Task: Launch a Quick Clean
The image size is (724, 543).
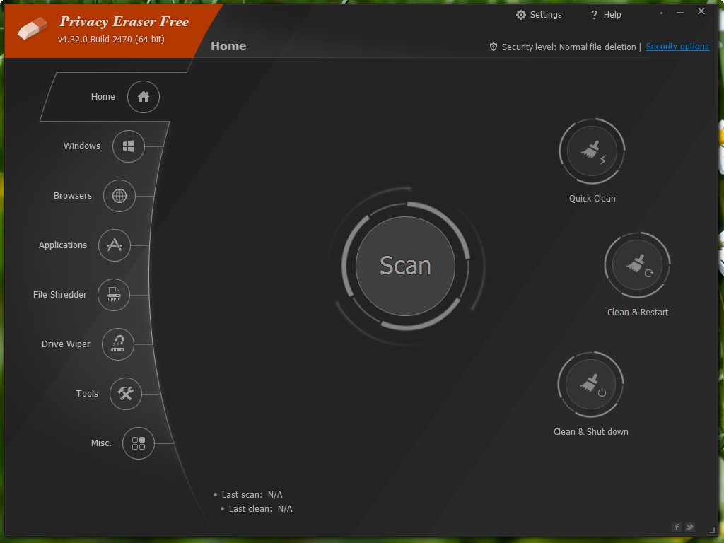Action: (592, 151)
